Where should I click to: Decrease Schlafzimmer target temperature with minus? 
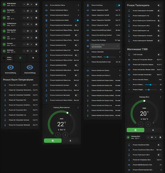(x=24, y=24)
